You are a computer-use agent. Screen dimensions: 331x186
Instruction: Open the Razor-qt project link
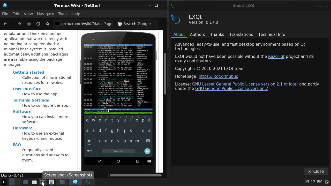[276, 56]
